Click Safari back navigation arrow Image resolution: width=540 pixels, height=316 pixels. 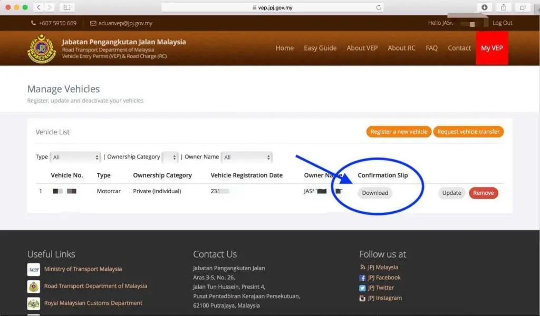tap(40, 7)
